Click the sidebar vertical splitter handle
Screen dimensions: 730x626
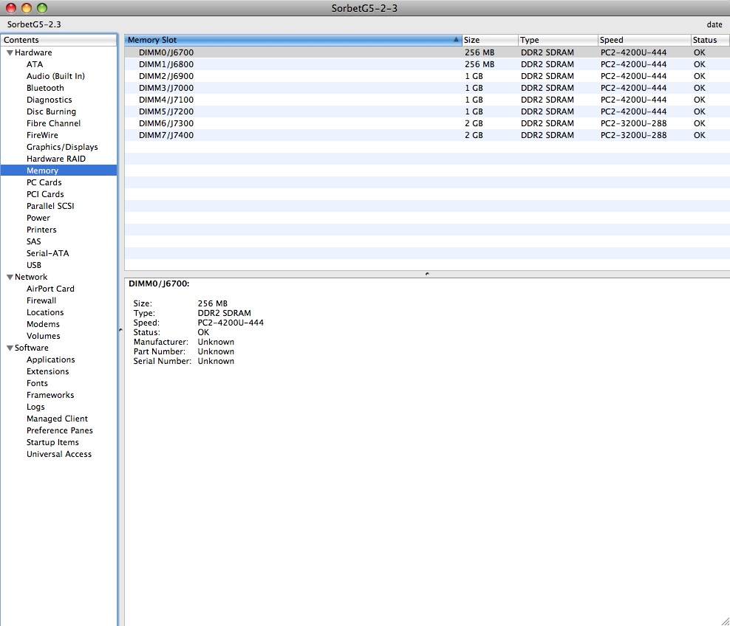(120, 330)
